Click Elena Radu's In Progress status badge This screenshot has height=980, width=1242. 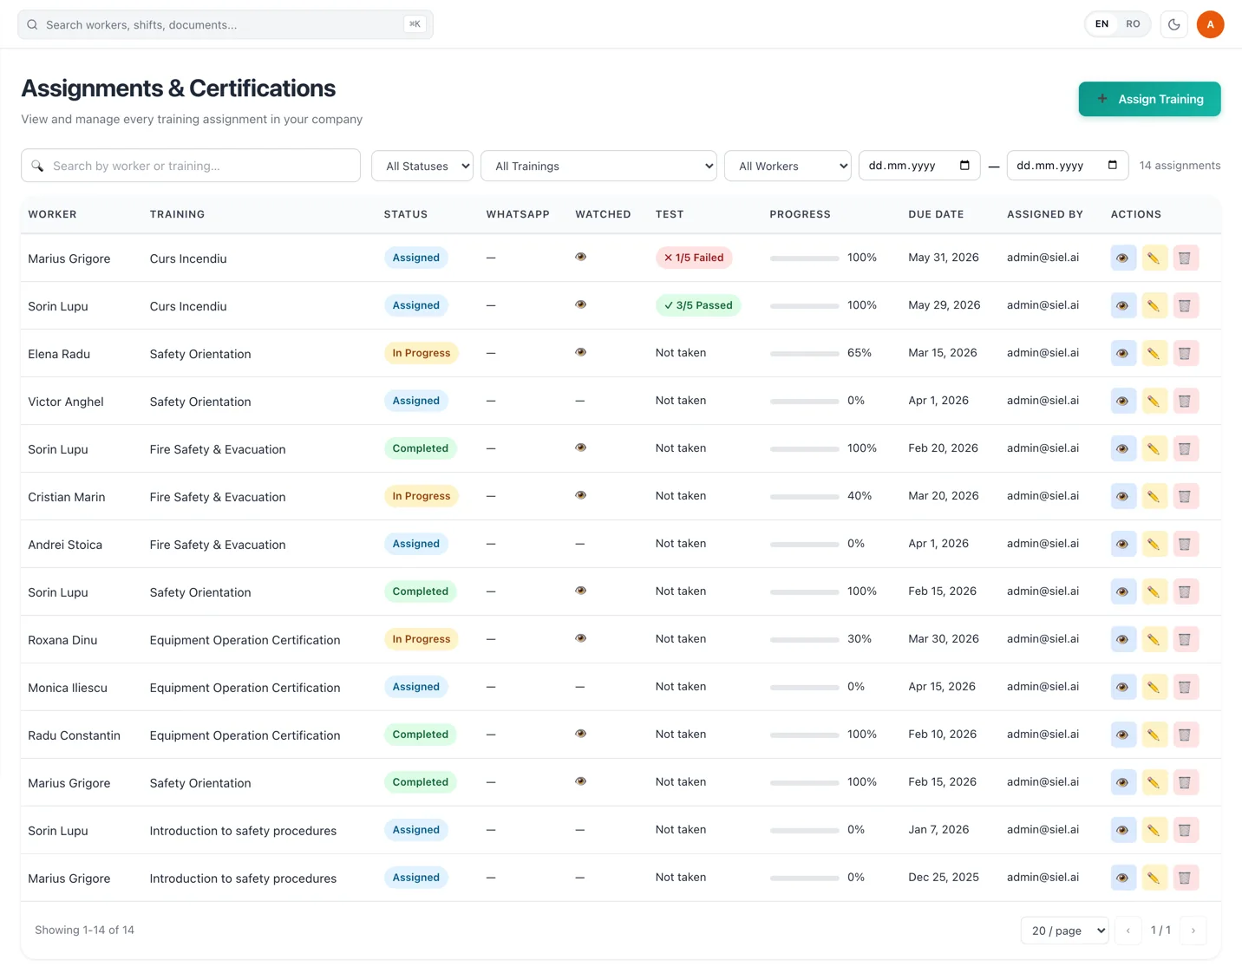click(422, 353)
